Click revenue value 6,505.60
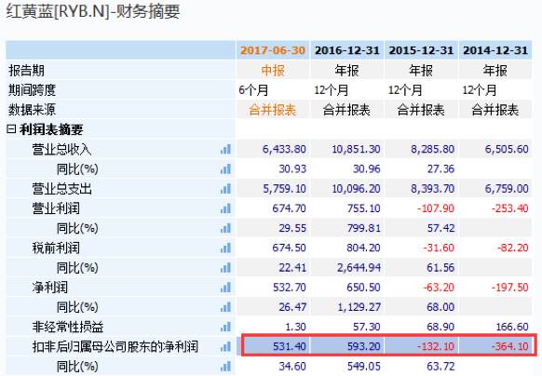542x376 pixels. coord(507,149)
